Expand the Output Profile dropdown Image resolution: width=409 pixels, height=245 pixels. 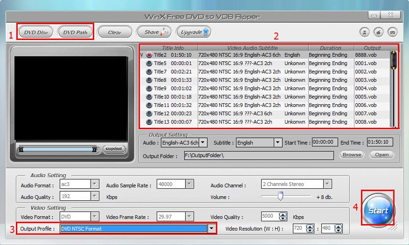pos(212,229)
